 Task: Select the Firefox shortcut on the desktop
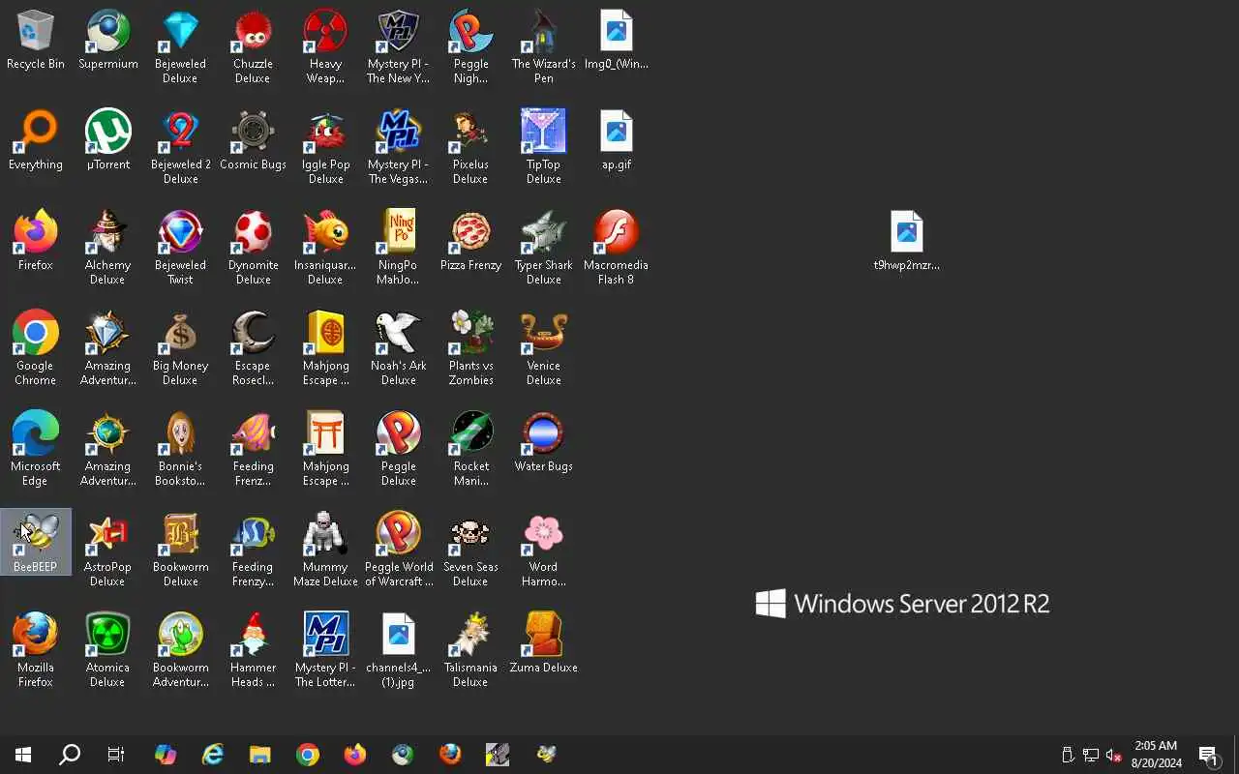36,242
